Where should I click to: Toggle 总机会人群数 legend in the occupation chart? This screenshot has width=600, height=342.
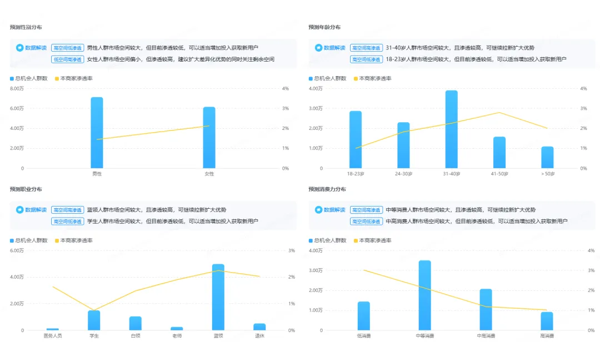pos(29,240)
